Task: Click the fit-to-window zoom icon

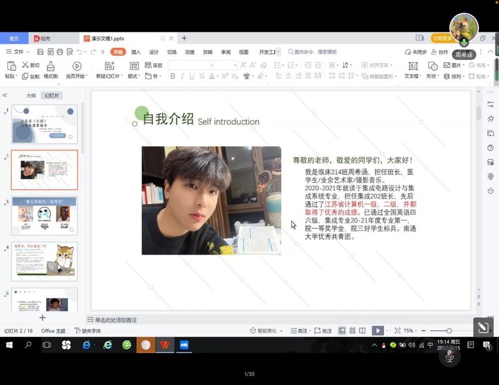Action: pyautogui.click(x=397, y=331)
